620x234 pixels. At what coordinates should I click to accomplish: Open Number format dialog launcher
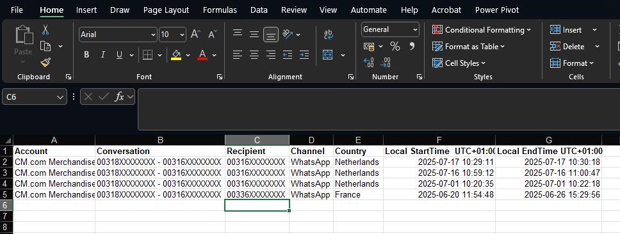pos(420,77)
